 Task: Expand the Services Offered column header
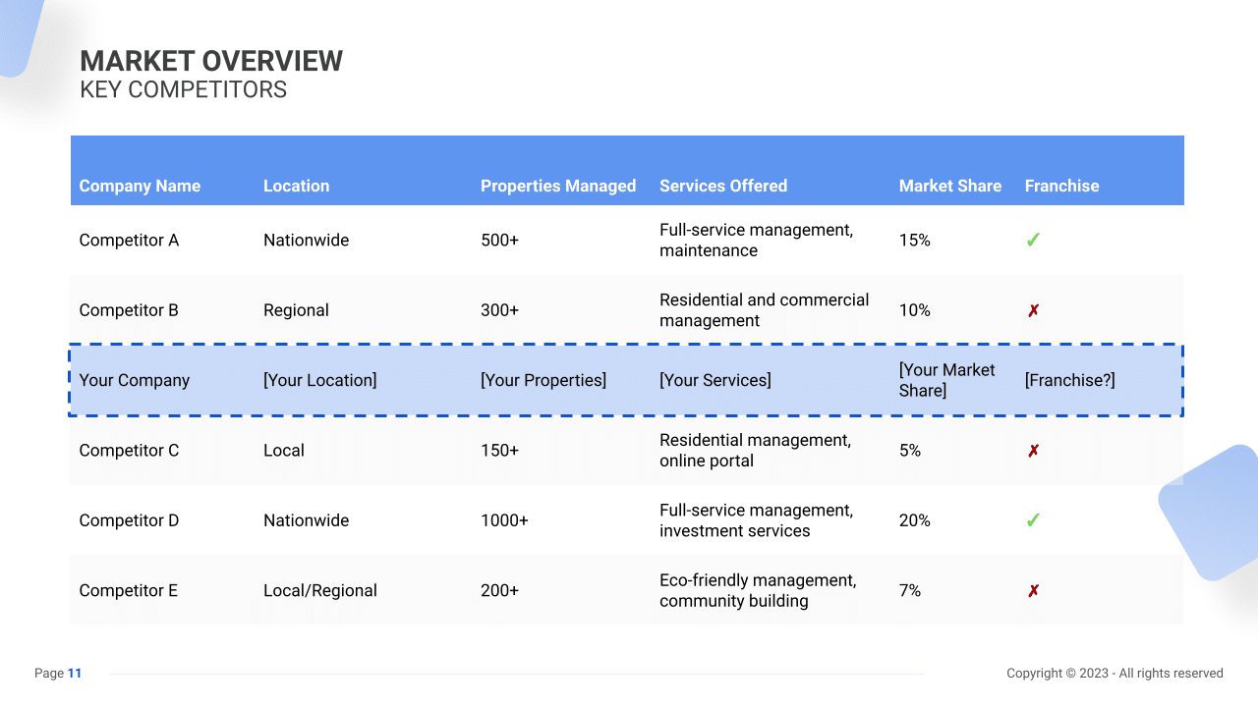(x=723, y=186)
